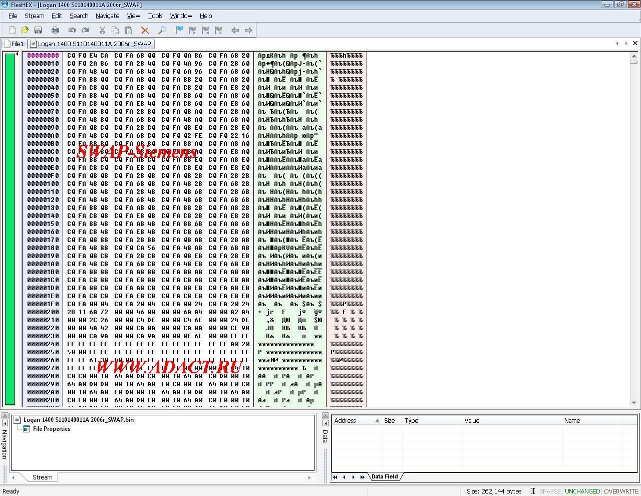Create a new file with toolbar icon
The width and height of the screenshot is (641, 496).
[x=12, y=31]
